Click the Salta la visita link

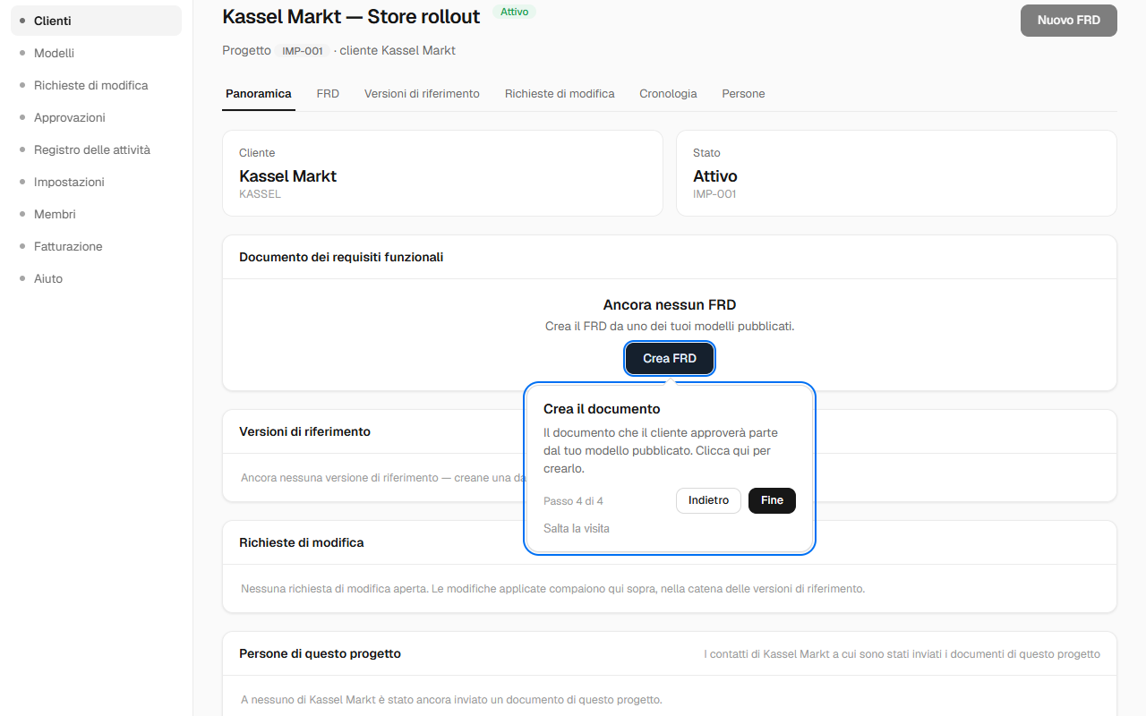coord(577,529)
